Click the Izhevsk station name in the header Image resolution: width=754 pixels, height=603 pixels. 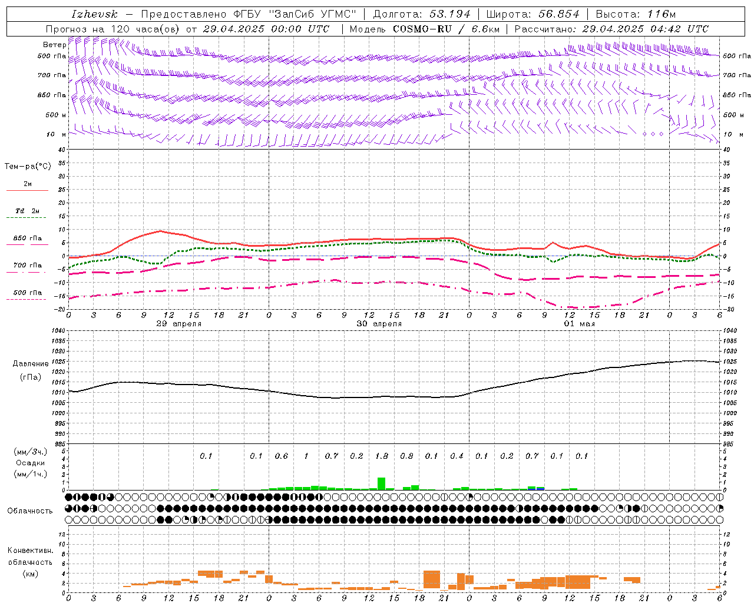(94, 14)
